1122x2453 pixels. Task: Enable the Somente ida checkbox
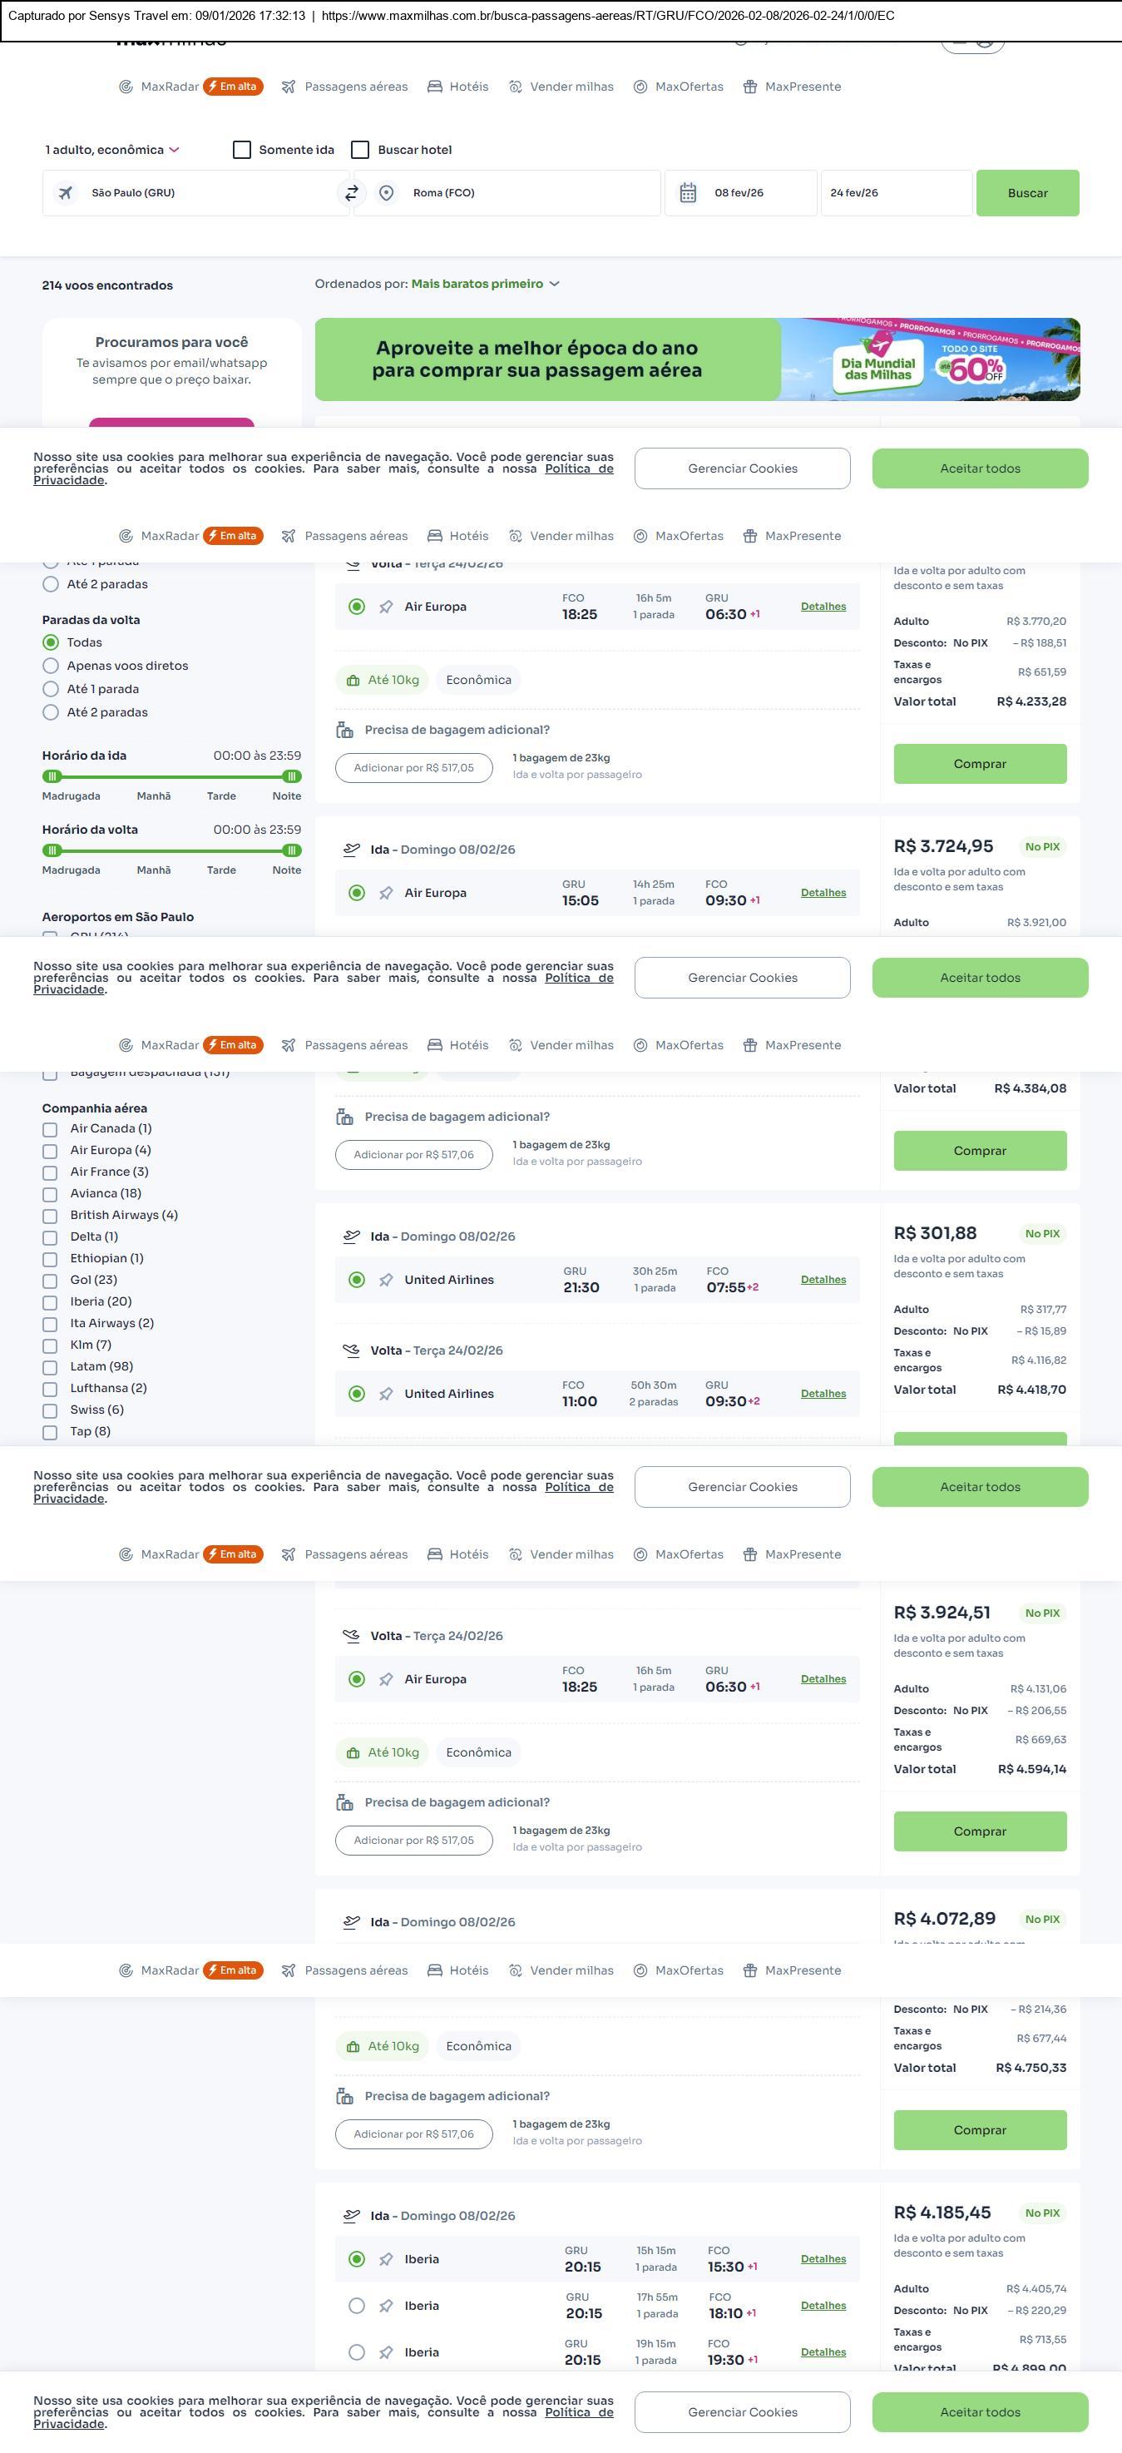(x=242, y=150)
